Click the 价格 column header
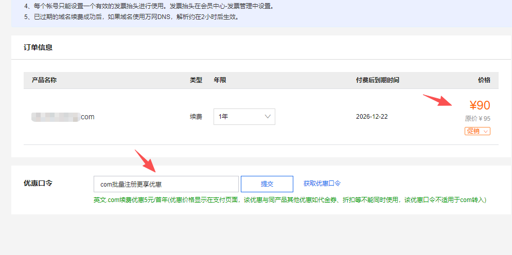The height and width of the screenshot is (255, 512). [484, 80]
